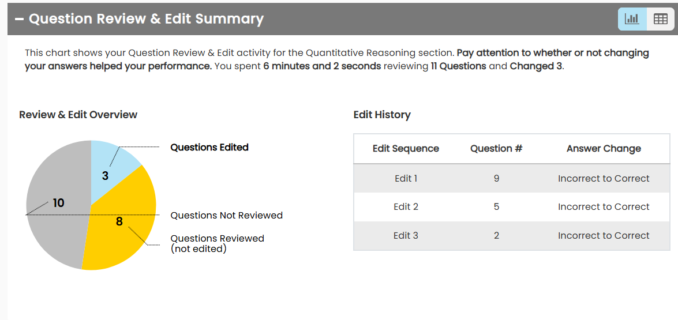This screenshot has width=678, height=320.
Task: Switch to the table grid view
Action: click(x=660, y=19)
